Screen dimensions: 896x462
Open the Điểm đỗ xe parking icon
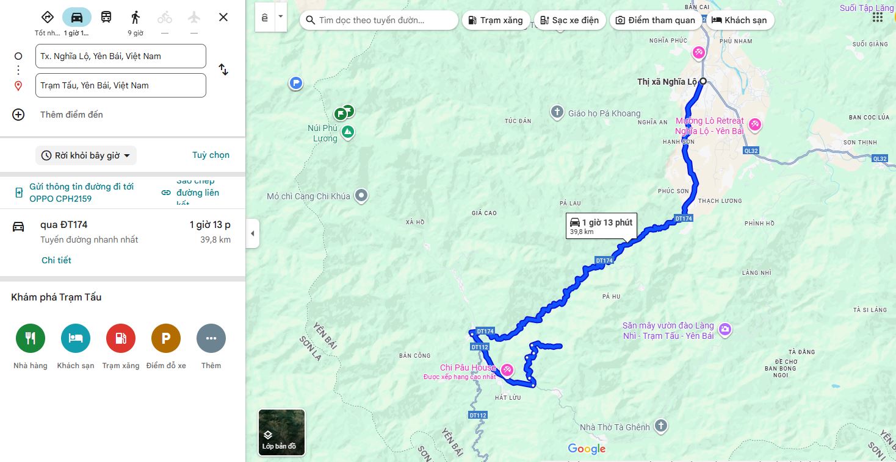[166, 338]
